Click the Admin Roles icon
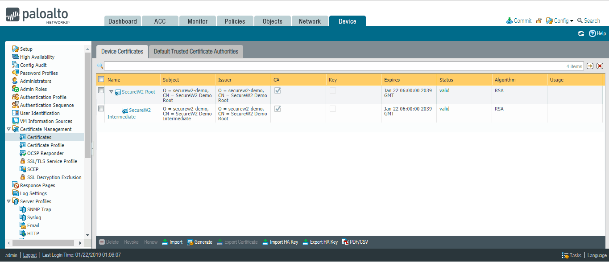609x262 pixels. coord(15,89)
